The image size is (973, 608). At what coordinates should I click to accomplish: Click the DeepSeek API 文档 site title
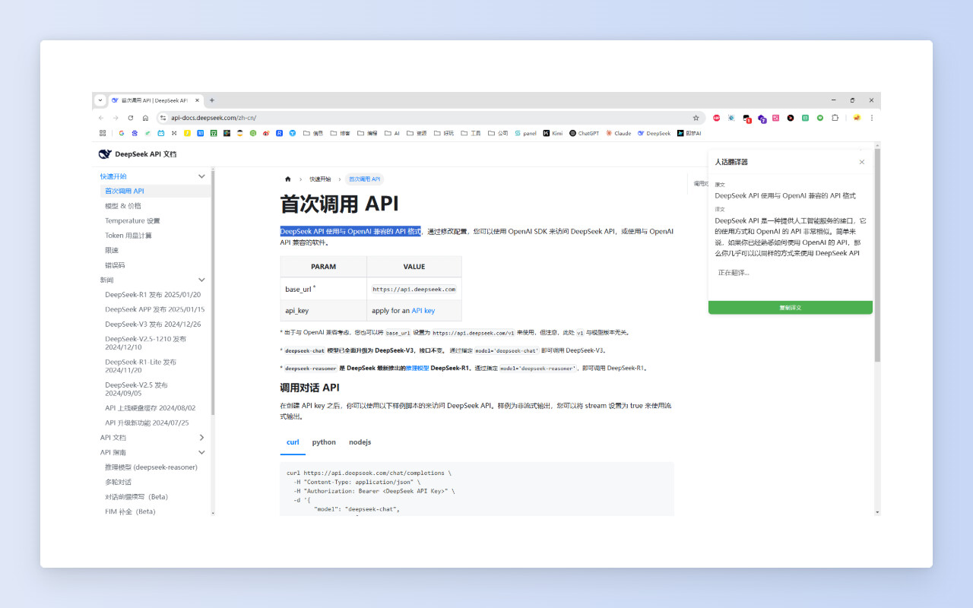coord(145,154)
